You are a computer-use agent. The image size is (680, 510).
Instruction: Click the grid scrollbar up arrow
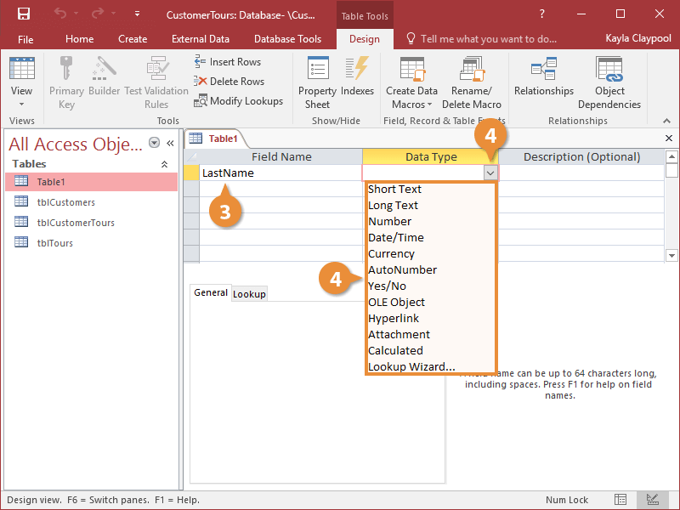tap(671, 156)
